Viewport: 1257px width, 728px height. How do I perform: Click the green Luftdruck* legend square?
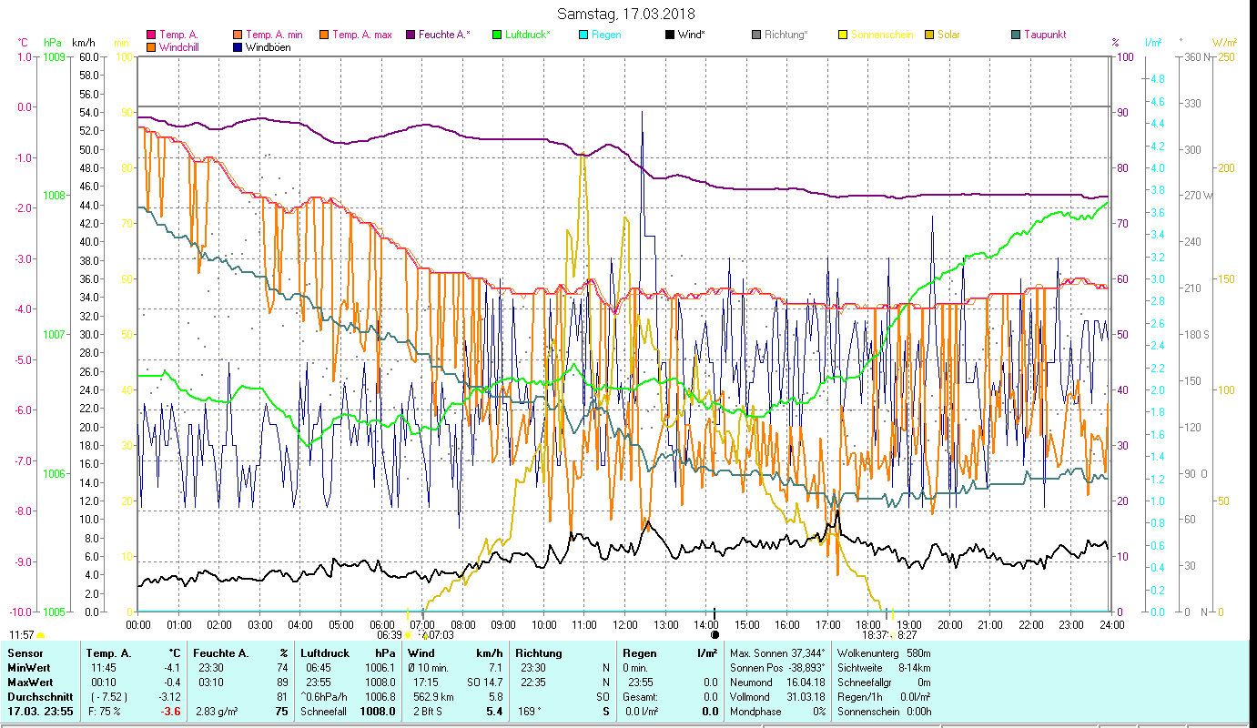coord(498,35)
